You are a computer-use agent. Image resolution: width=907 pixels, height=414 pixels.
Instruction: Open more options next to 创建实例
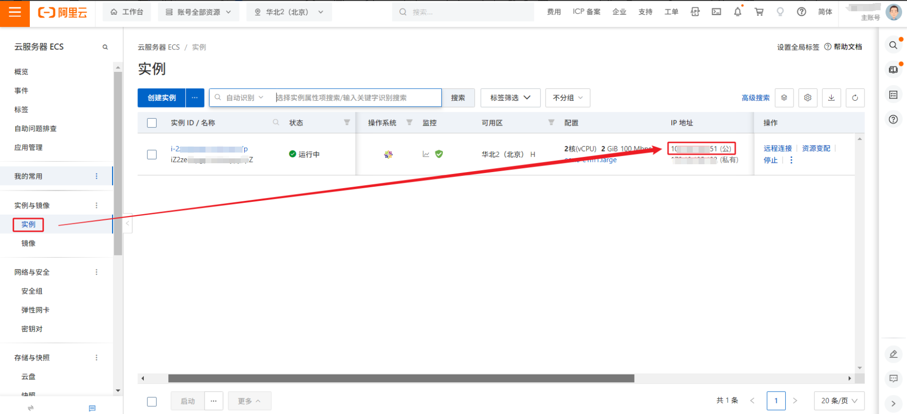tap(195, 98)
